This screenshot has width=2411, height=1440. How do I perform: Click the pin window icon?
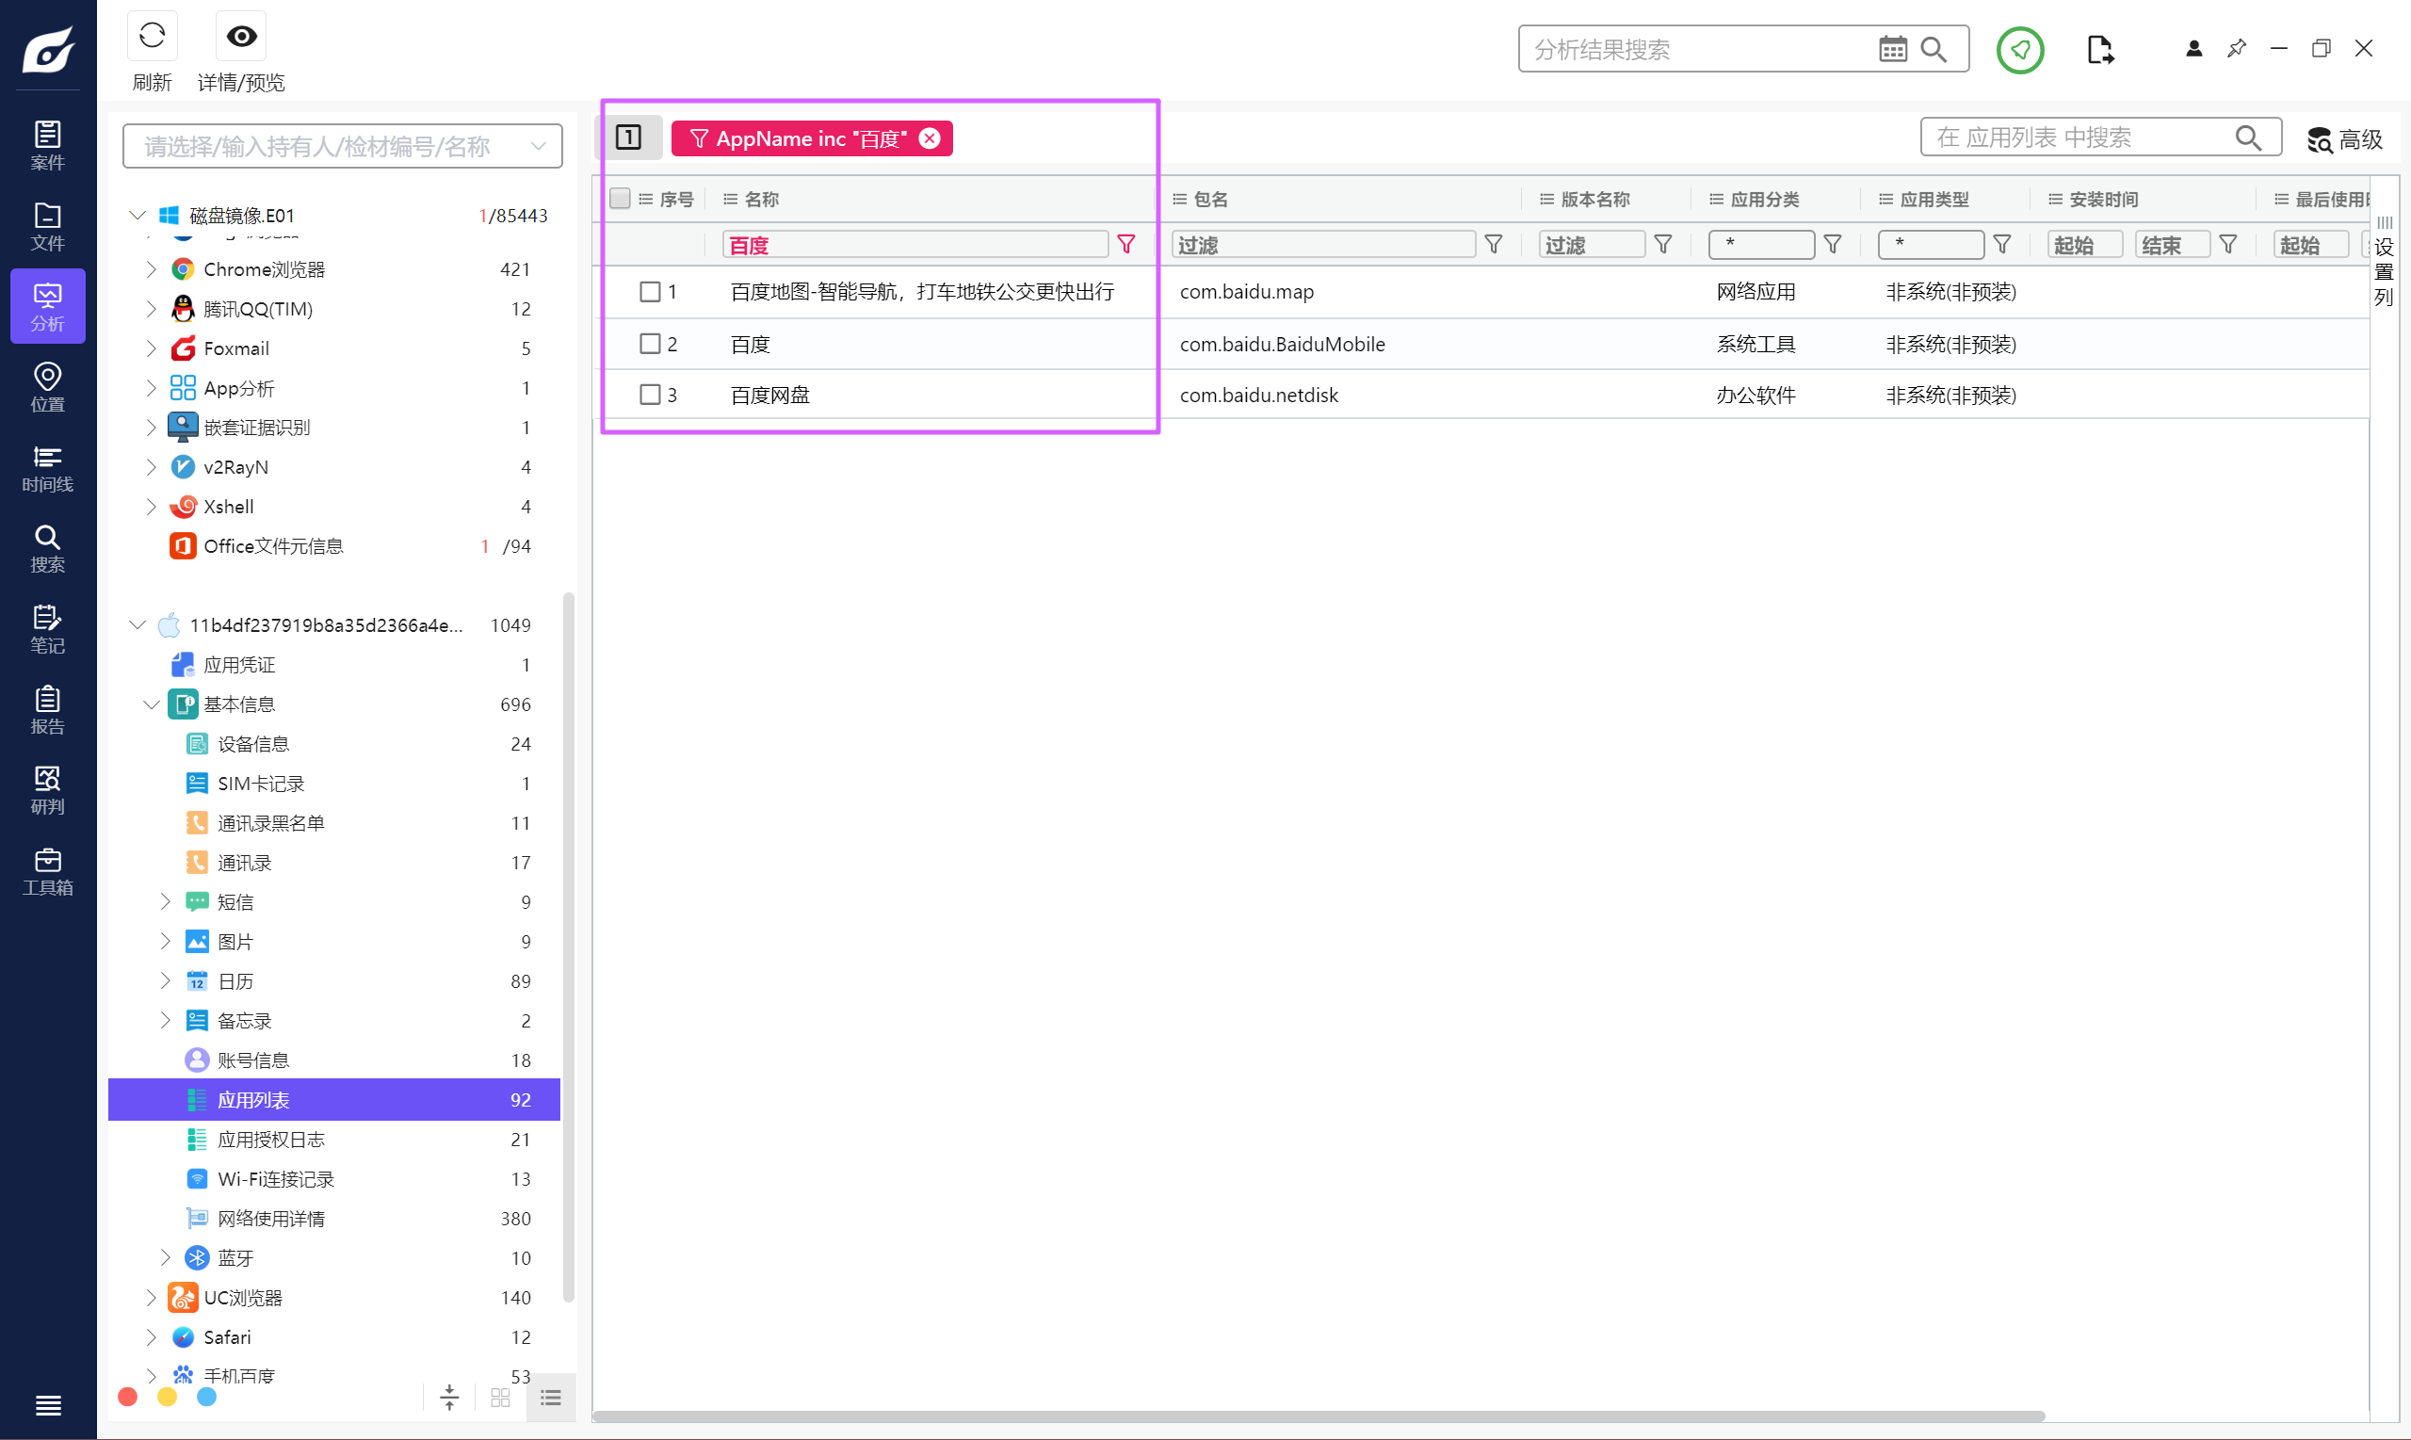[x=2237, y=49]
